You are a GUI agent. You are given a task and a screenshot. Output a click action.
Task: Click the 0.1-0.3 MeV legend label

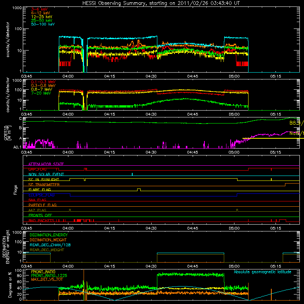coord(43,82)
